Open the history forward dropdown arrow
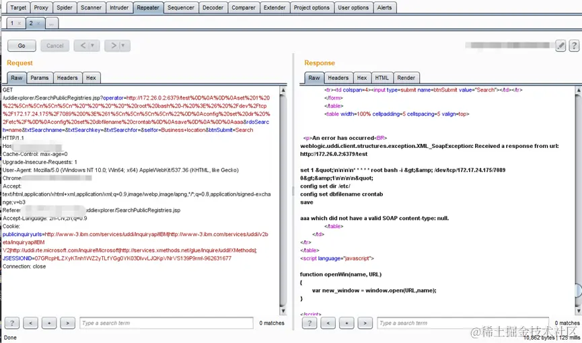Image resolution: width=582 pixels, height=343 pixels. click(x=123, y=46)
